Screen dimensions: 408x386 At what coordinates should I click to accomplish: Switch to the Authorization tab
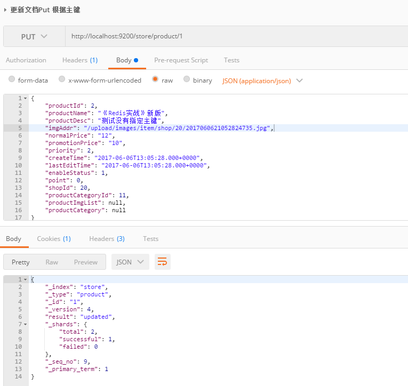(x=26, y=60)
